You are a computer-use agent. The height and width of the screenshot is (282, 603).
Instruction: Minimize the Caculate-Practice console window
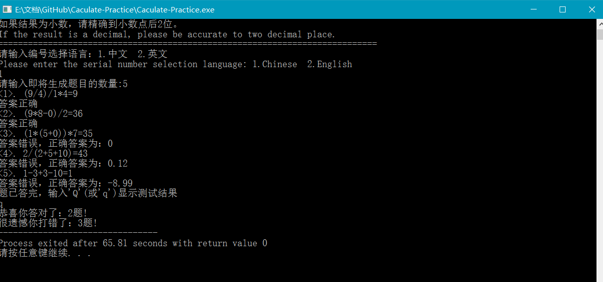coord(534,9)
